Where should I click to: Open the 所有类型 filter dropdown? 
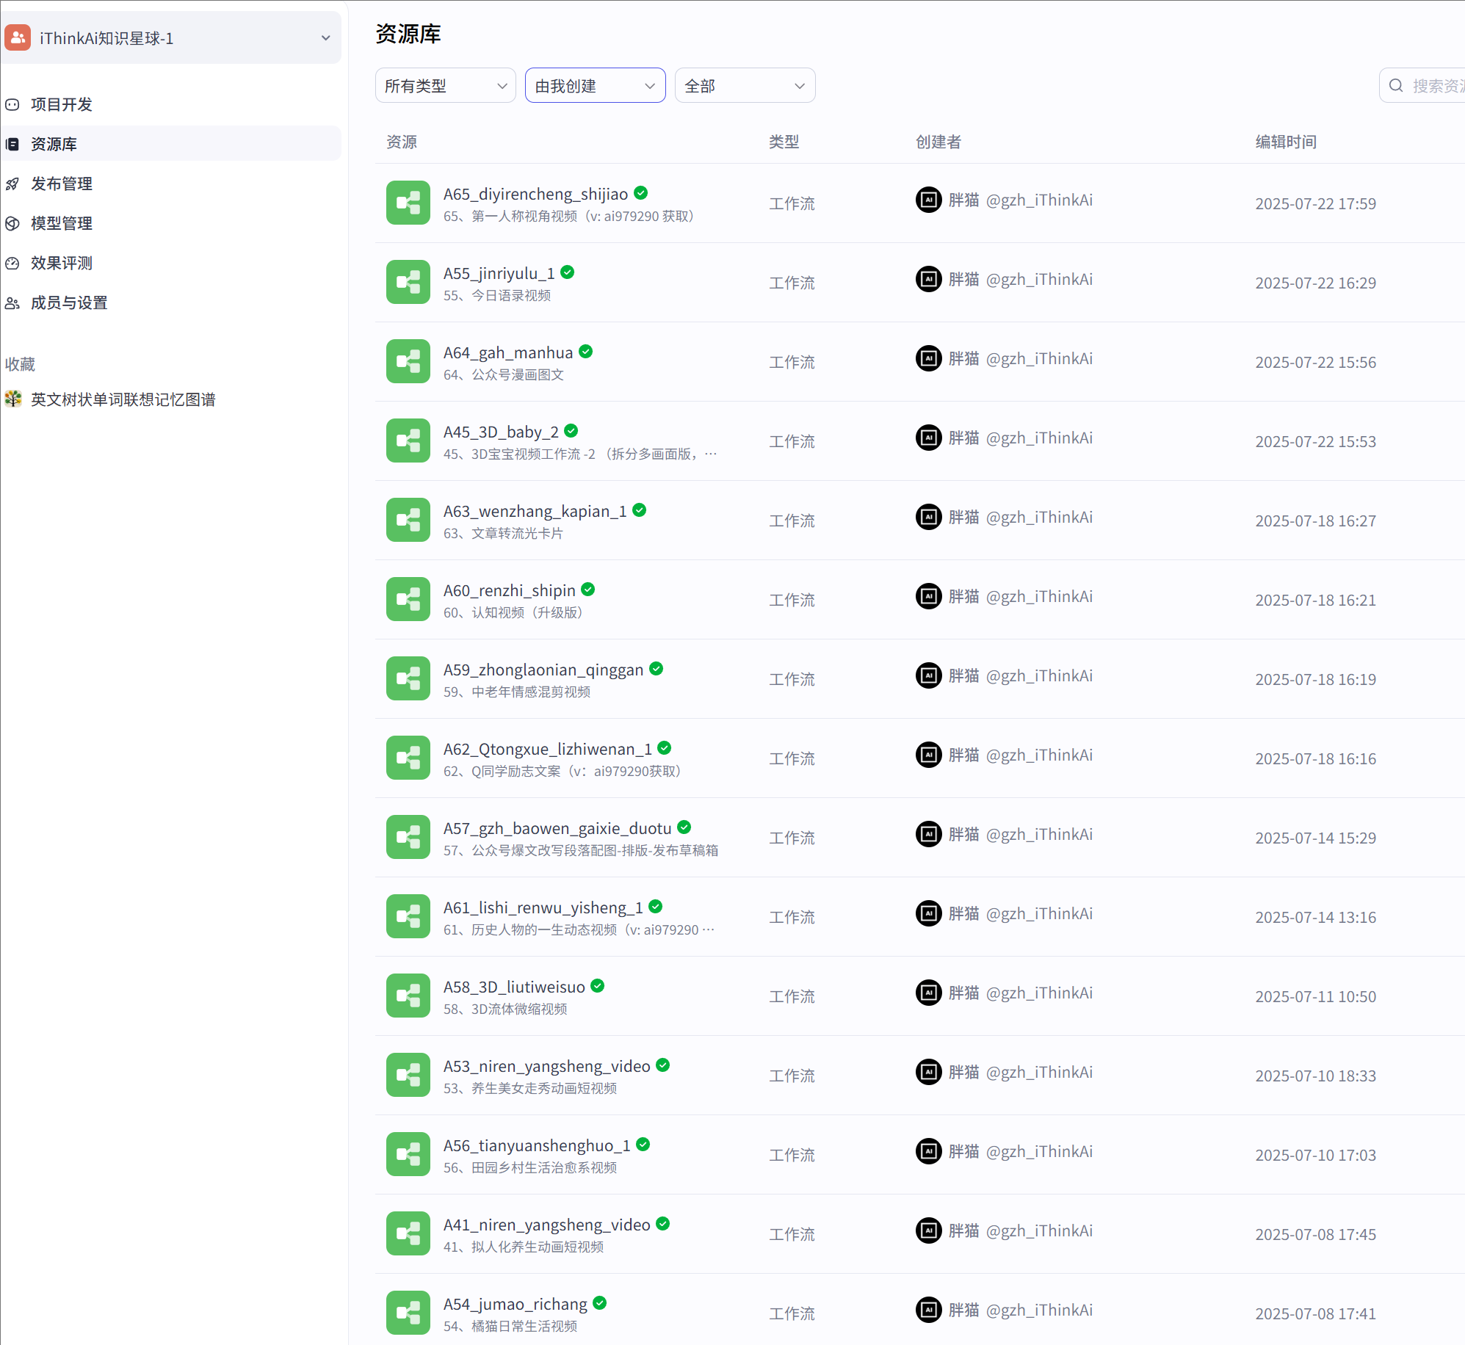(x=444, y=85)
